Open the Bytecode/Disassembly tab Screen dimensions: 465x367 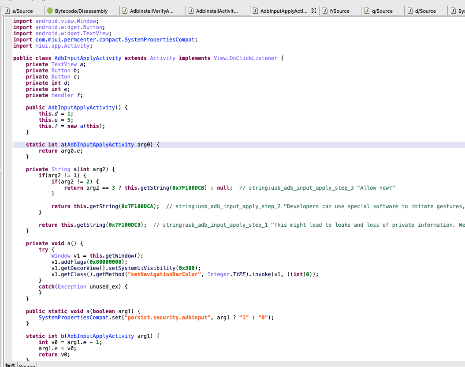click(x=81, y=11)
